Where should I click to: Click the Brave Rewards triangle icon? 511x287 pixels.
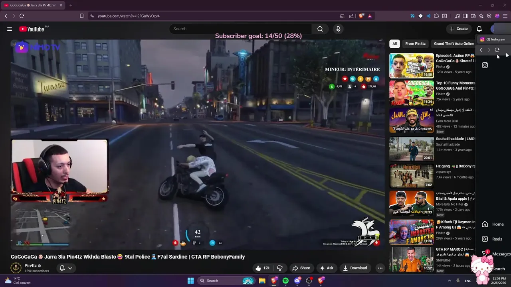pyautogui.click(x=370, y=16)
